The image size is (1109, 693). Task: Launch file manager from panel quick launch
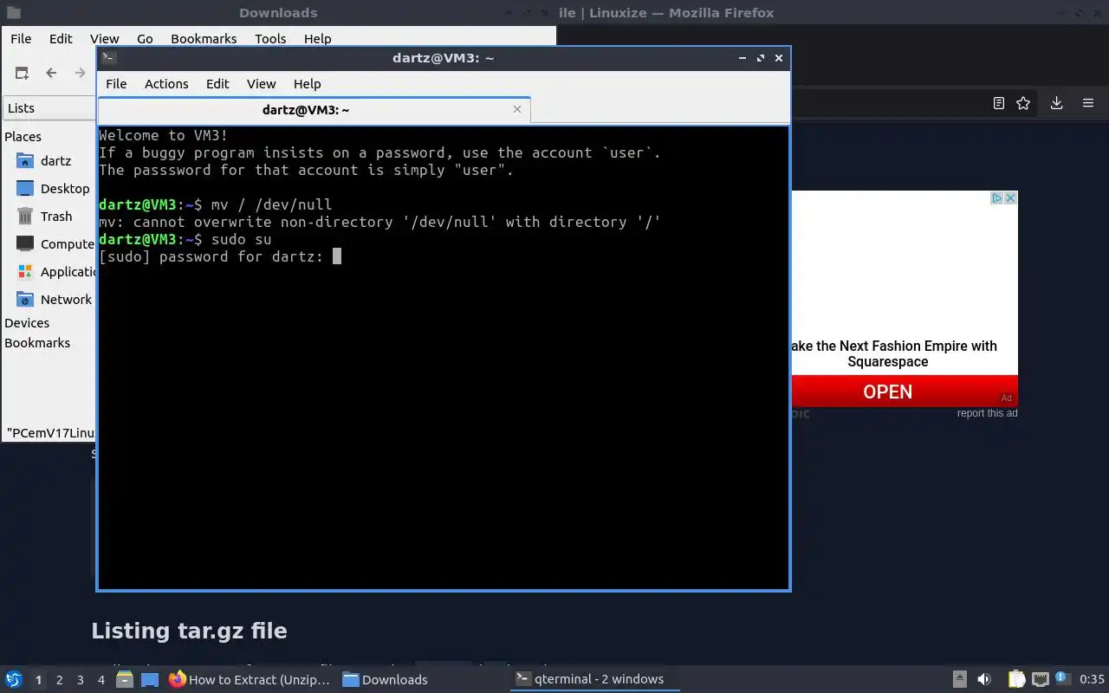click(x=125, y=679)
